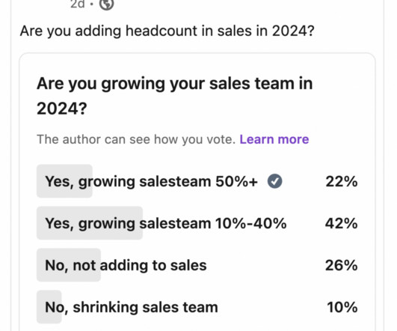
Task: Click the 22% result percentage
Action: tap(342, 181)
